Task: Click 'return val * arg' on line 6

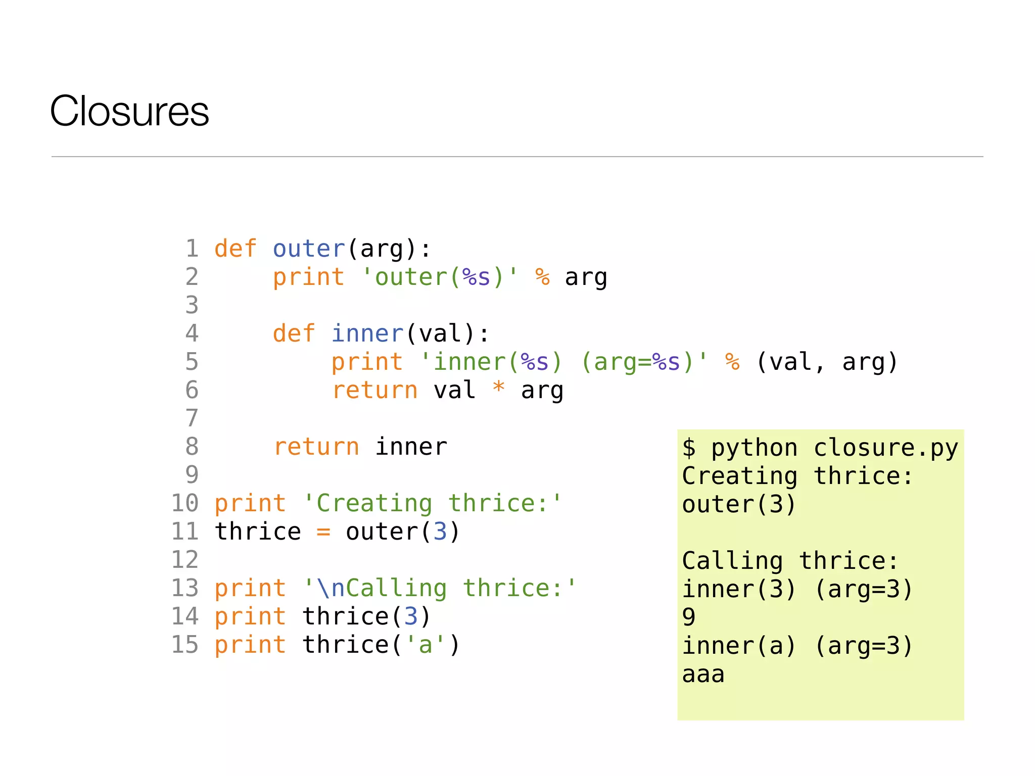Action: (x=447, y=391)
